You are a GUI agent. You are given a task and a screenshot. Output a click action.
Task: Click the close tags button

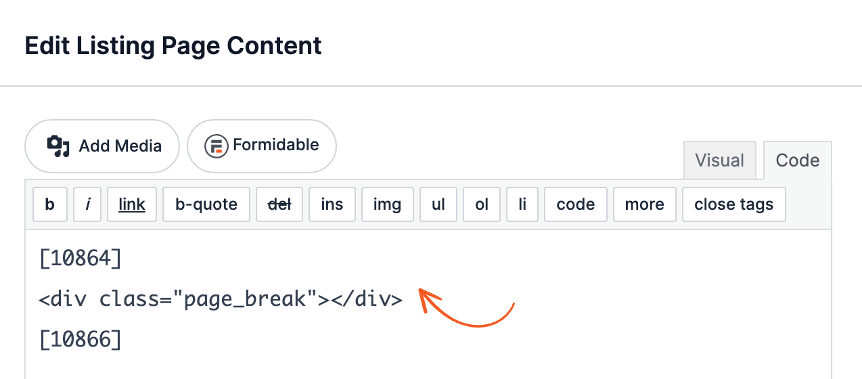pos(734,204)
